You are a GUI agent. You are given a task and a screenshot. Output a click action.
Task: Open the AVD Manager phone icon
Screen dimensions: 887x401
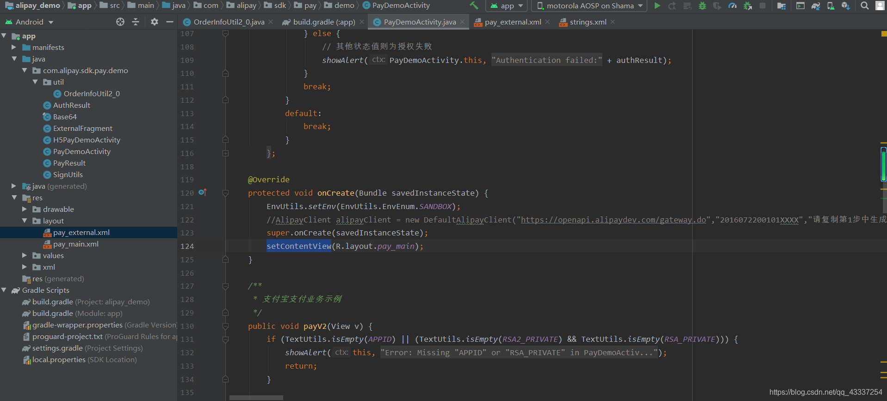[831, 6]
